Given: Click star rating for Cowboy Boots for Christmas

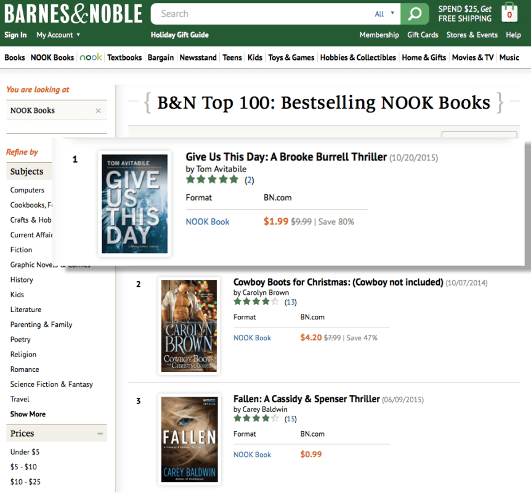Looking at the screenshot, I should pyautogui.click(x=256, y=302).
